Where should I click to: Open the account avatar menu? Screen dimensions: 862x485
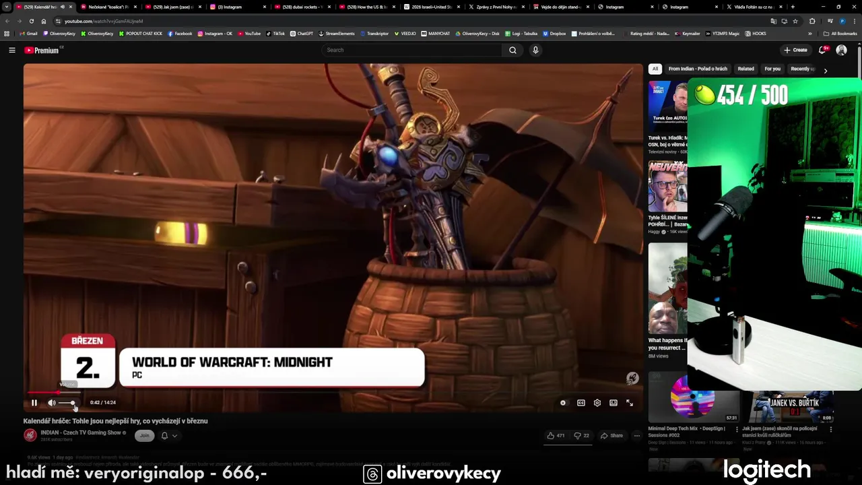pos(841,50)
